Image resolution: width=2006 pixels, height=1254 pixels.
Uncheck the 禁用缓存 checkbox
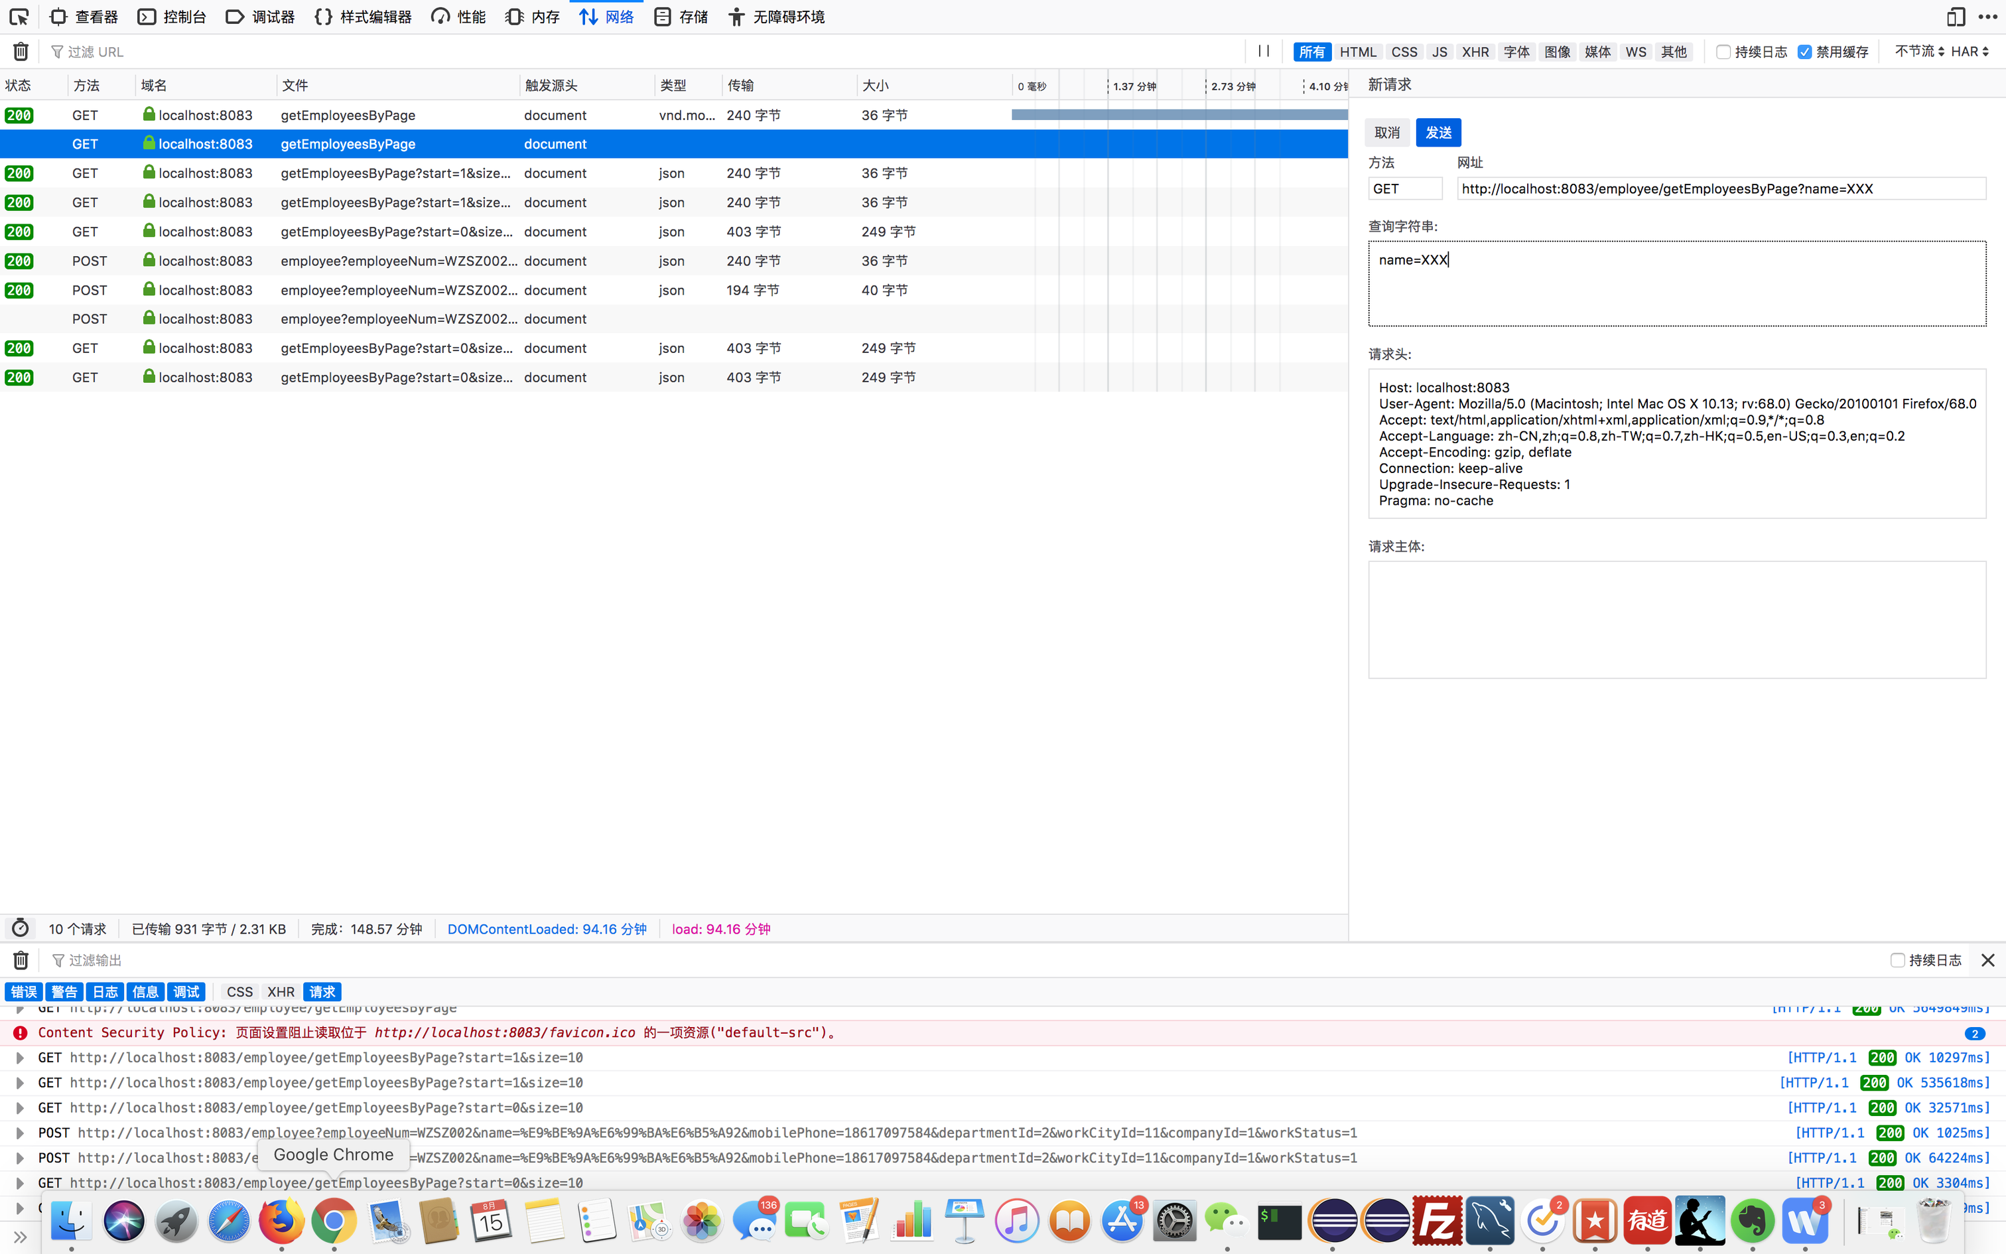click(x=1804, y=52)
